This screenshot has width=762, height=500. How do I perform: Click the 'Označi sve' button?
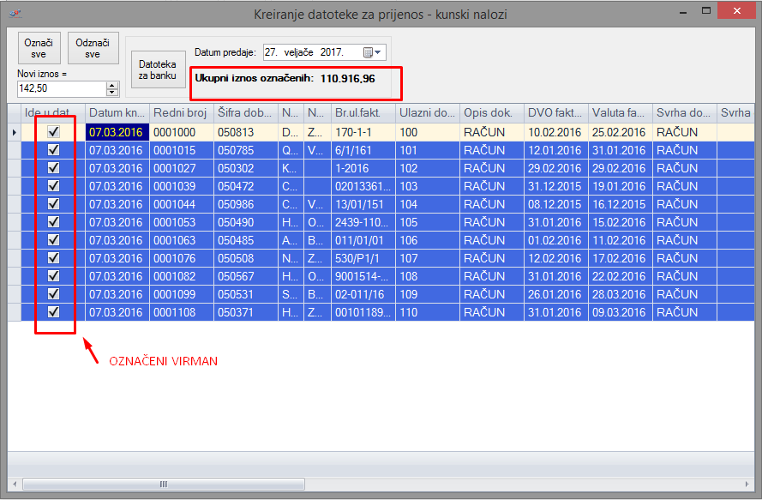pyautogui.click(x=39, y=48)
